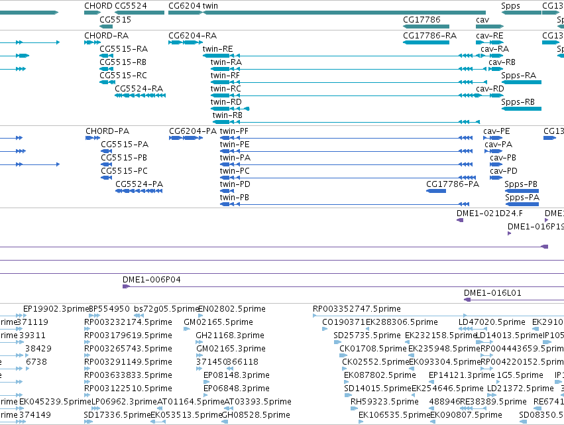This screenshot has height=425, width=564.
Task: Click the DME1-006P04 BAC label
Action: tap(151, 280)
